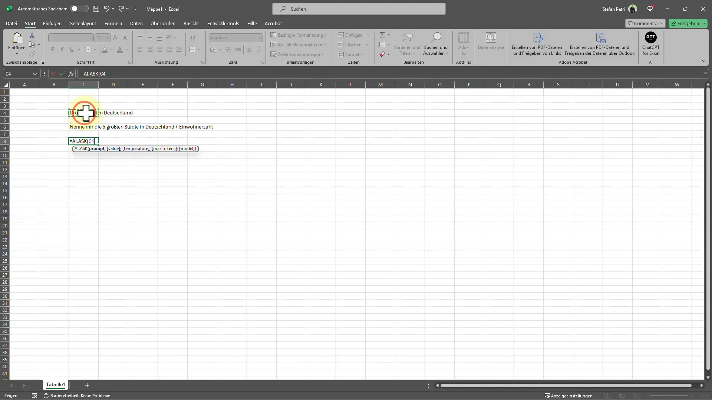
Task: Click the AI.ASK formula input field
Action: coord(83,141)
